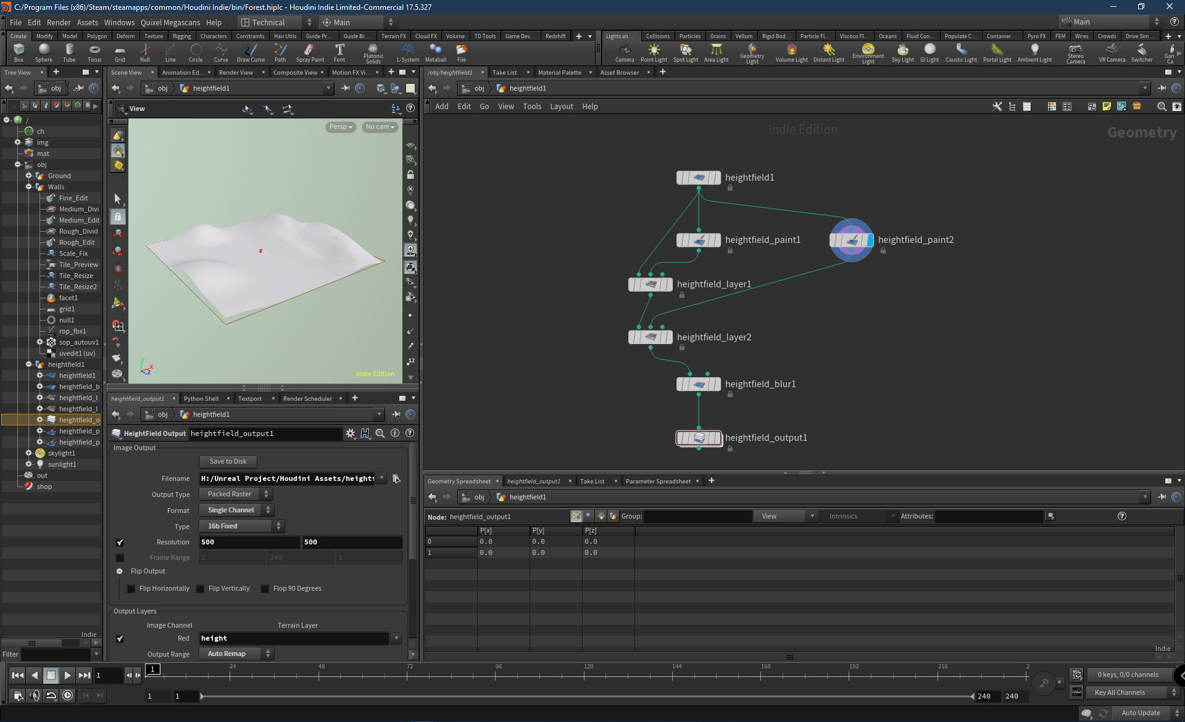Toggle the Flip Vertically checkbox
Screen dimensions: 1185x722
[201, 589]
